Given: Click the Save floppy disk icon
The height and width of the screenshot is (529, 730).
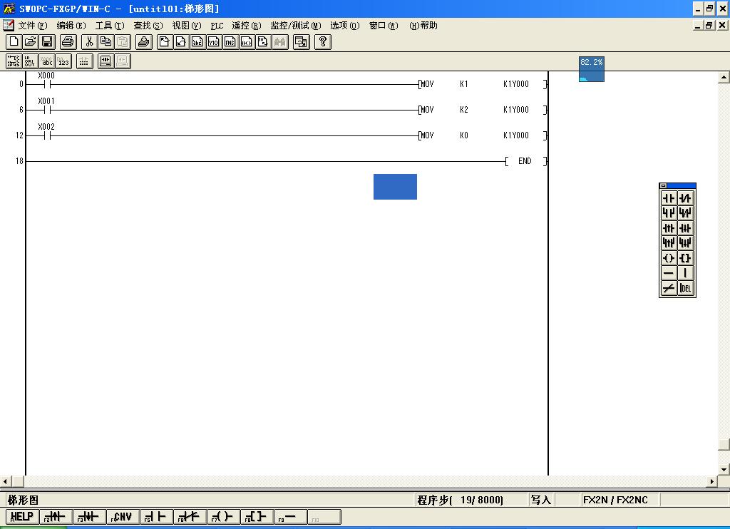Looking at the screenshot, I should (x=47, y=42).
